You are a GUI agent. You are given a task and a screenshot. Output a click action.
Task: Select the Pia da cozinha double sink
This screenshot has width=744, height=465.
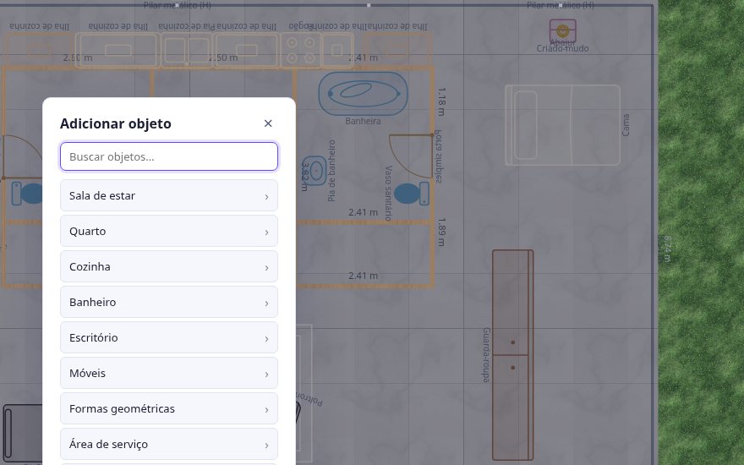[x=187, y=50]
